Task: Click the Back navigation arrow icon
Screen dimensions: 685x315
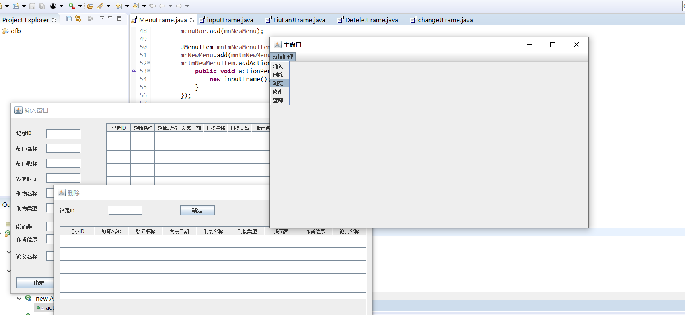Action: pyautogui.click(x=162, y=6)
